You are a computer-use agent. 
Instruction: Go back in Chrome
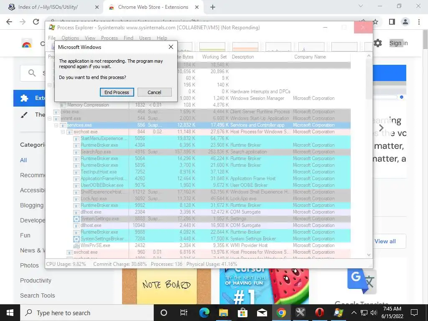click(x=9, y=22)
